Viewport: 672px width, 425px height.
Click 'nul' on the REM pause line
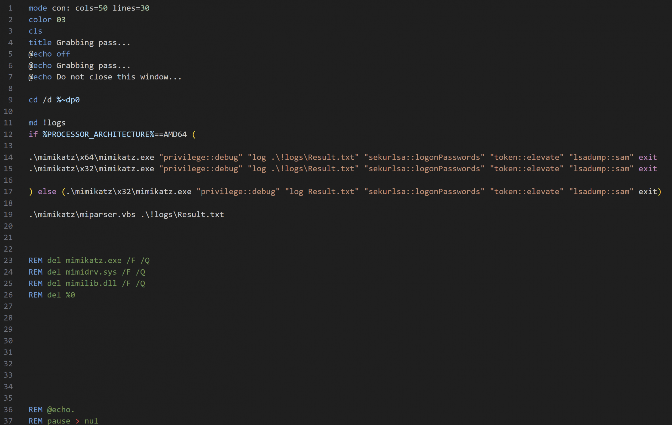pyautogui.click(x=91, y=421)
